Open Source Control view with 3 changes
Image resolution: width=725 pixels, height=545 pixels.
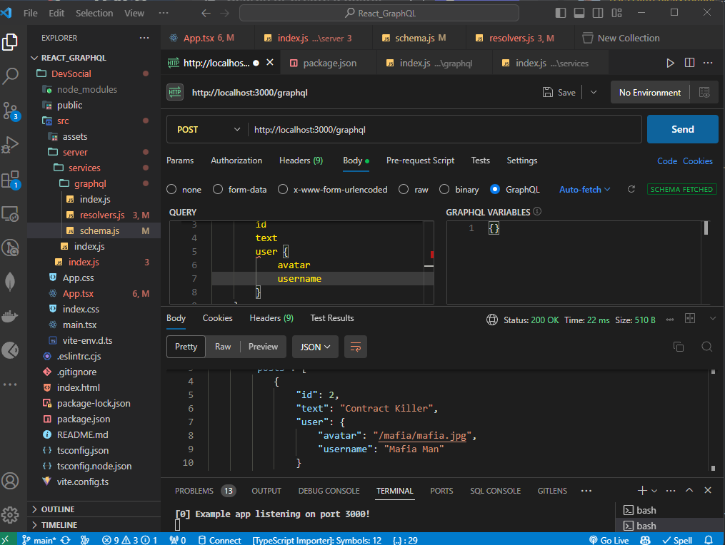tap(10, 111)
